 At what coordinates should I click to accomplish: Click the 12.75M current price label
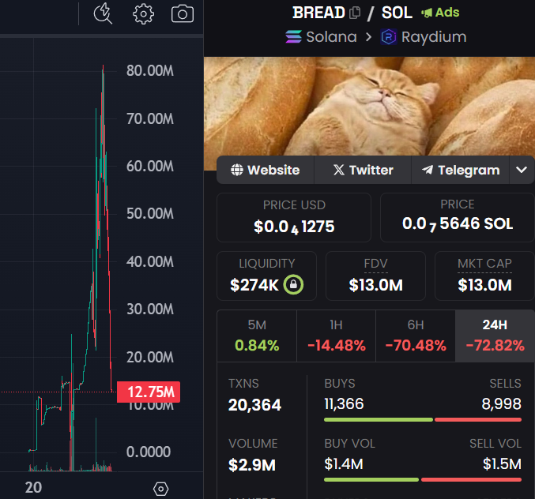click(149, 392)
